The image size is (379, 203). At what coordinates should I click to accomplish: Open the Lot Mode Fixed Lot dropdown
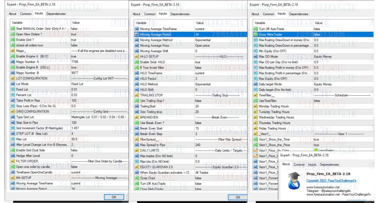coord(77,84)
